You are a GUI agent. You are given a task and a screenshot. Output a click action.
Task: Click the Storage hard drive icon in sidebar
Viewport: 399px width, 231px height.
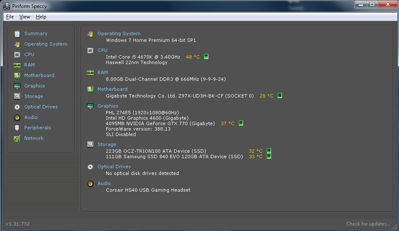pos(17,96)
